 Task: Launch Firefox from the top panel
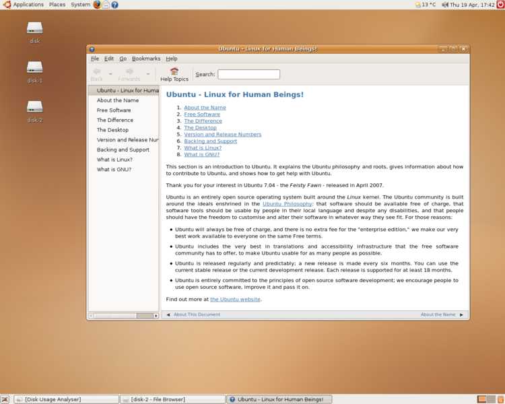(97, 5)
